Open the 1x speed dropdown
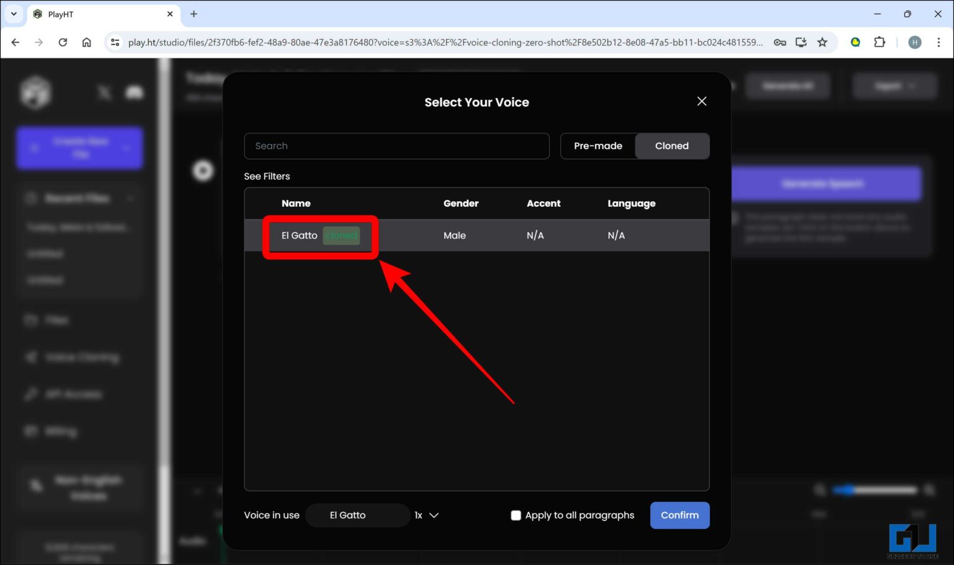The image size is (954, 565). [x=427, y=515]
